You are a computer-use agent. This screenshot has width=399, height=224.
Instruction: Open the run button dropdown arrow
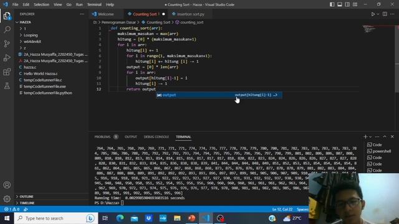(x=378, y=14)
